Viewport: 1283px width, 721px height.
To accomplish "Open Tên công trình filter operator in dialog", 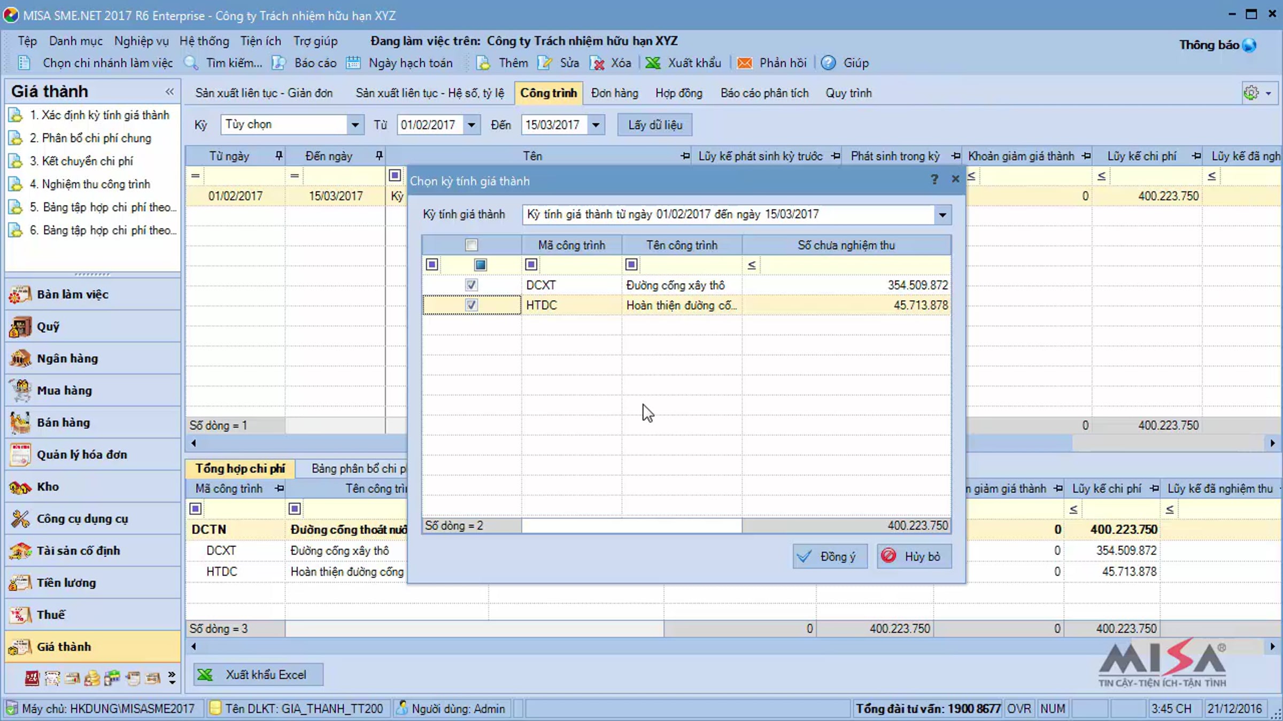I will pyautogui.click(x=631, y=265).
